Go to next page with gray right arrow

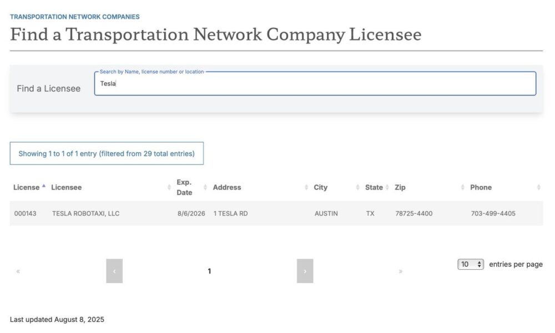tap(305, 271)
